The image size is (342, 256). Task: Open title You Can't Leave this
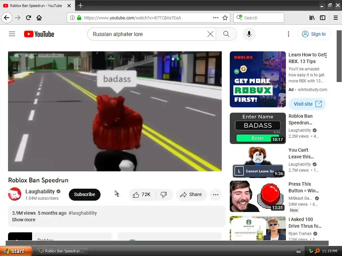tap(301, 153)
